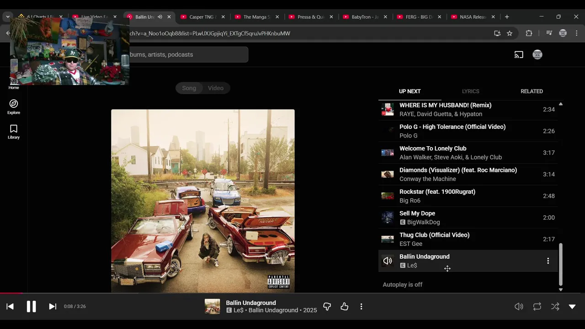Open options menu for Ballin Undaground queue row
The height and width of the screenshot is (329, 585).
tap(548, 261)
